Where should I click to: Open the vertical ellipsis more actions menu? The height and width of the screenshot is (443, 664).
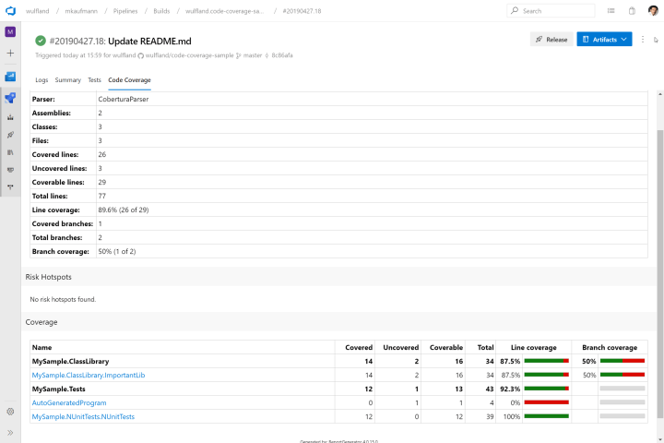click(x=643, y=40)
